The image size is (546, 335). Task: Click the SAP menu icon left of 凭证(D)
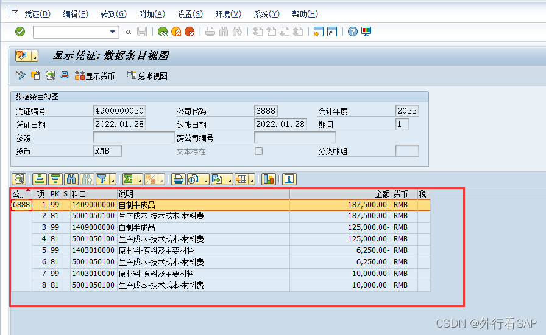click(13, 13)
